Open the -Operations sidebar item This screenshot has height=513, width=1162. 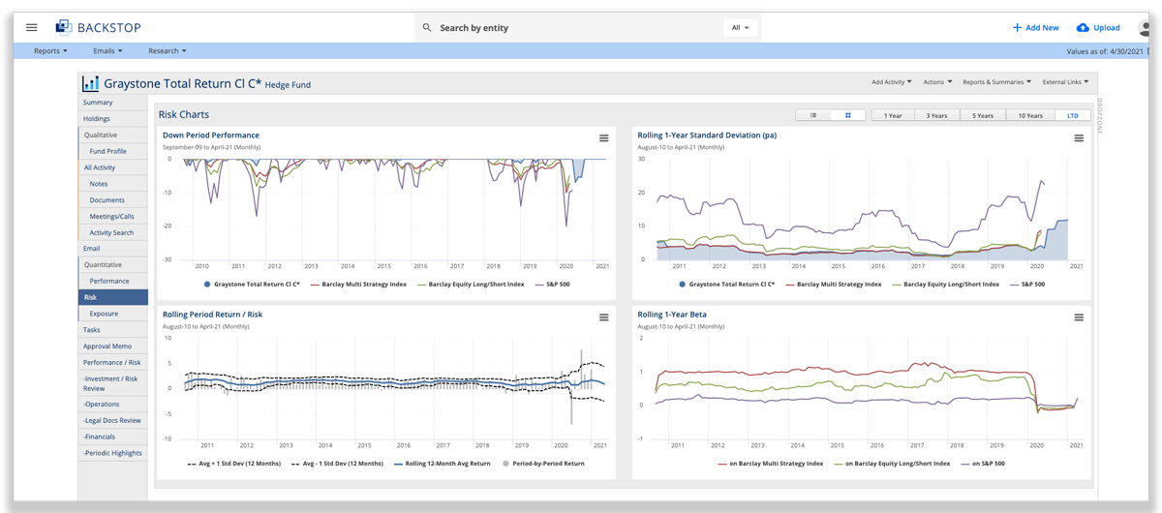point(113,405)
